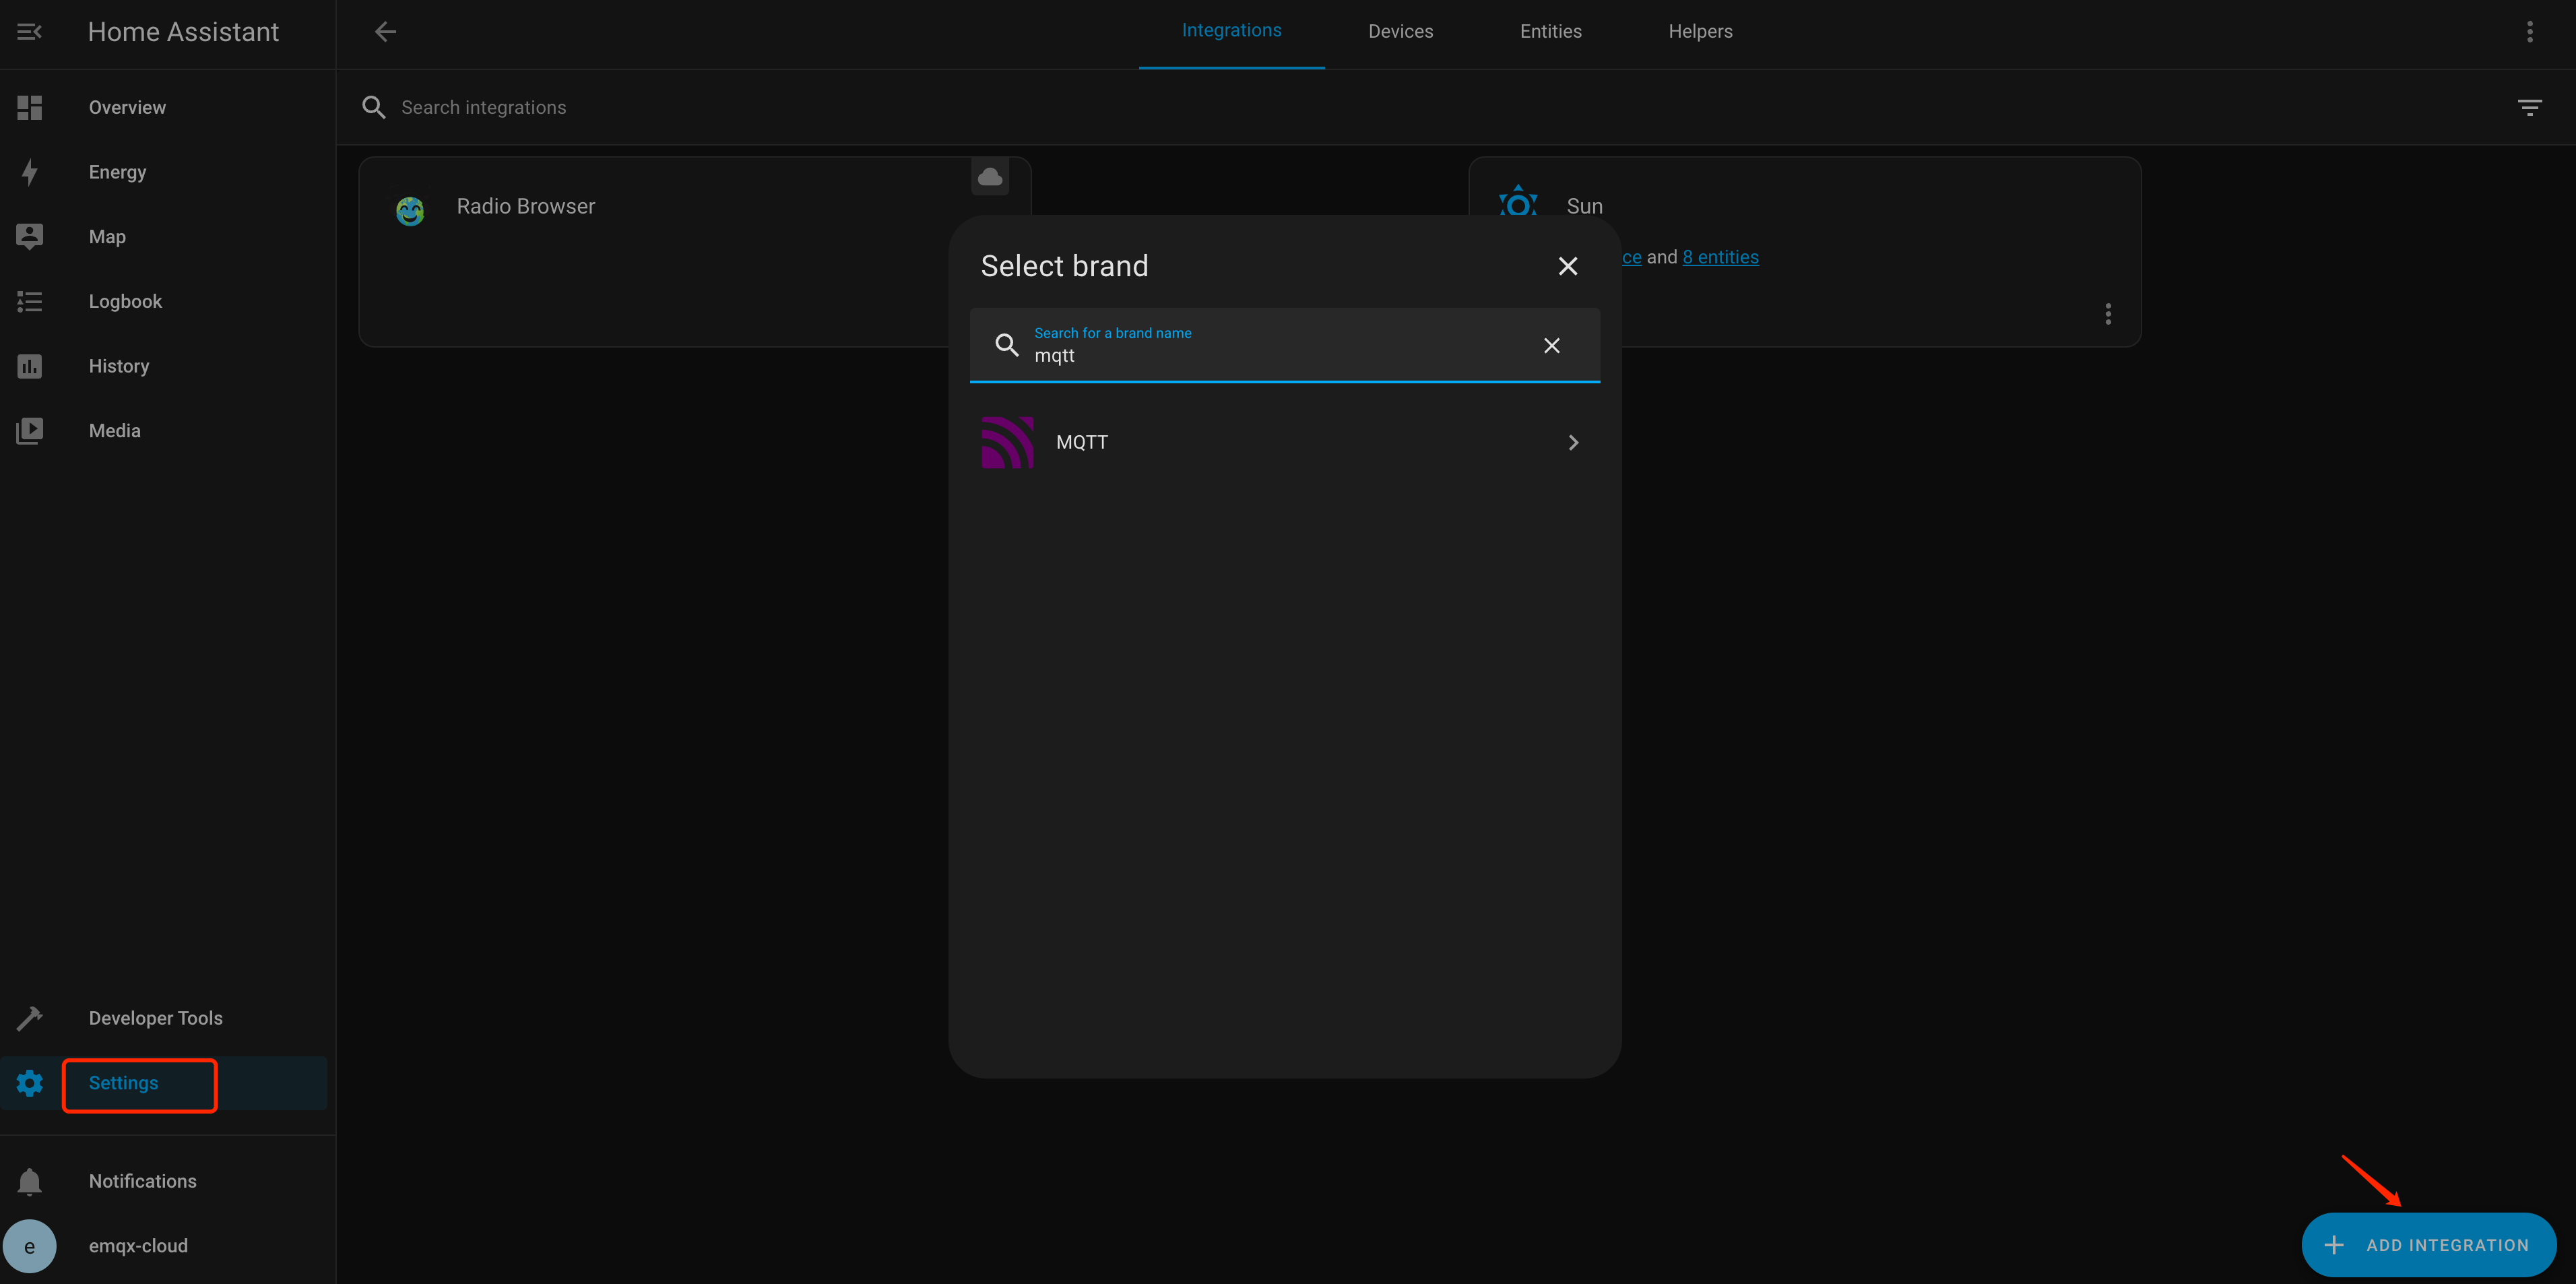Toggle the integrations filter
The height and width of the screenshot is (1284, 2576).
2531,107
